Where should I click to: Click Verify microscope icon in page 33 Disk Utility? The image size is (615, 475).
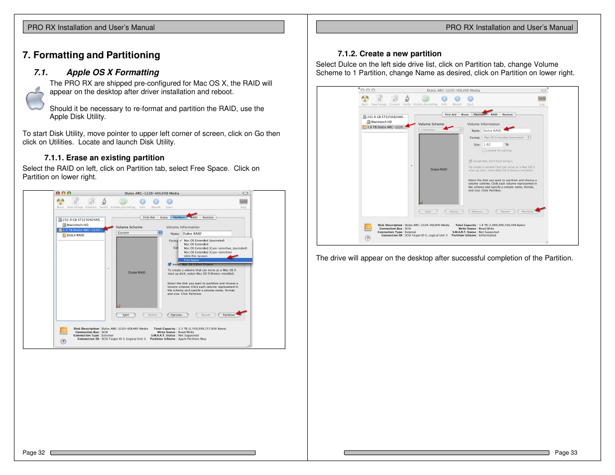point(407,99)
